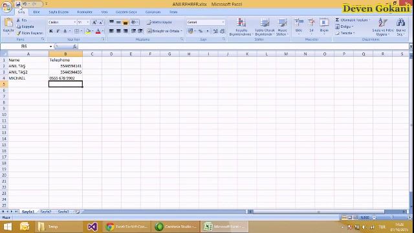Decrease font size with small A icon

[101, 23]
